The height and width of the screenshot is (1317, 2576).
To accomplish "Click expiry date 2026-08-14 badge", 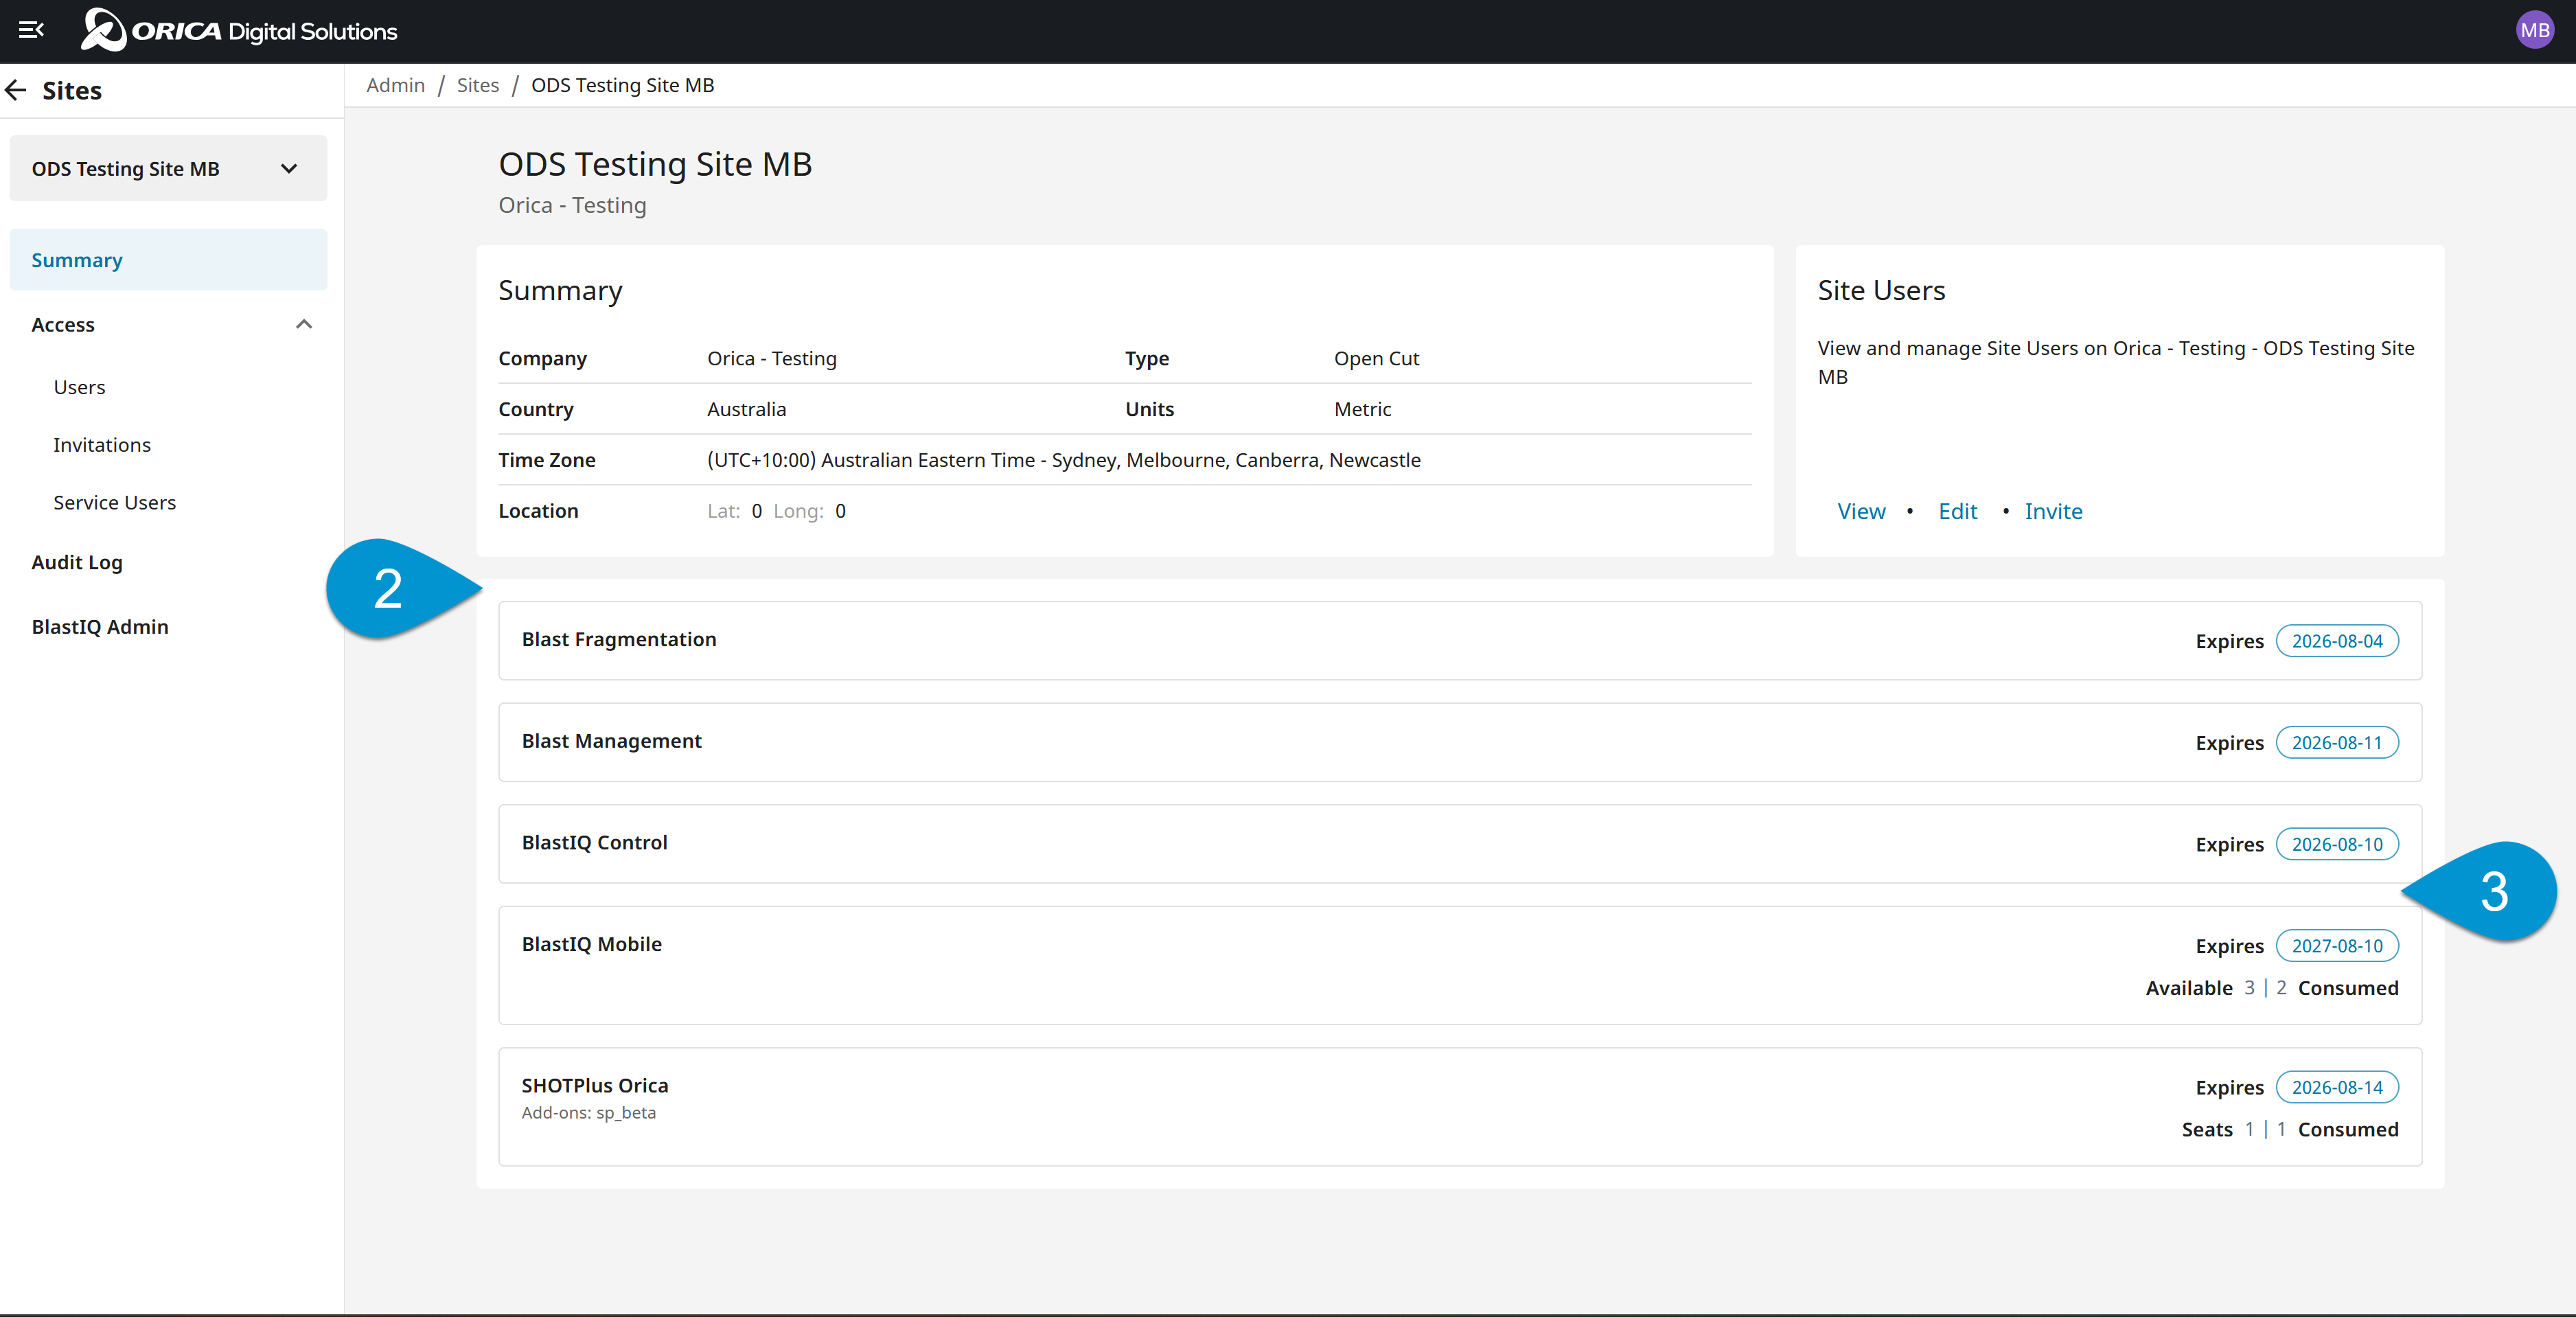I will 2337,1087.
